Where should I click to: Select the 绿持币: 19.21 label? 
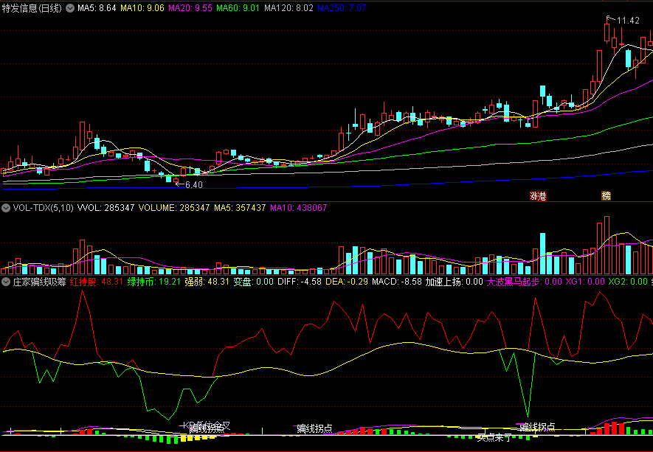pyautogui.click(x=153, y=282)
